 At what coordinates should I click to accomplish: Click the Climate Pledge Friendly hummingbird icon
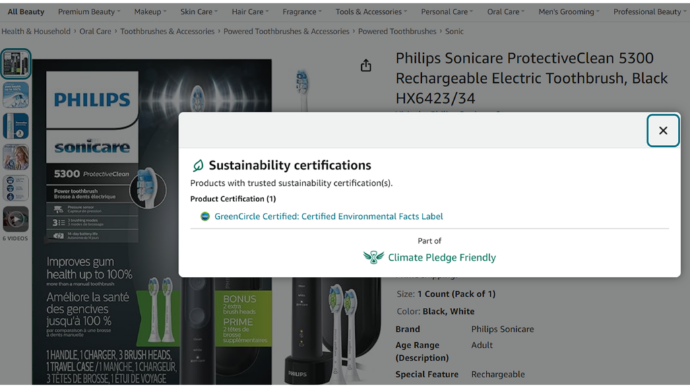[x=372, y=257]
